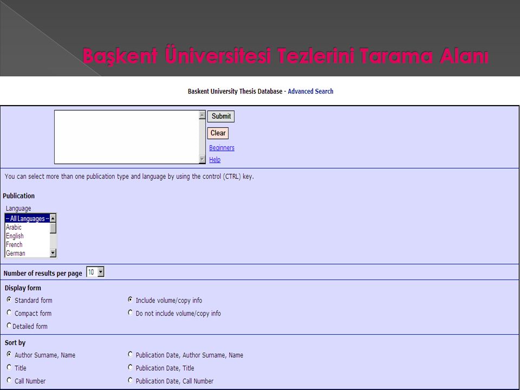Click the language list scroll up arrow

53,218
